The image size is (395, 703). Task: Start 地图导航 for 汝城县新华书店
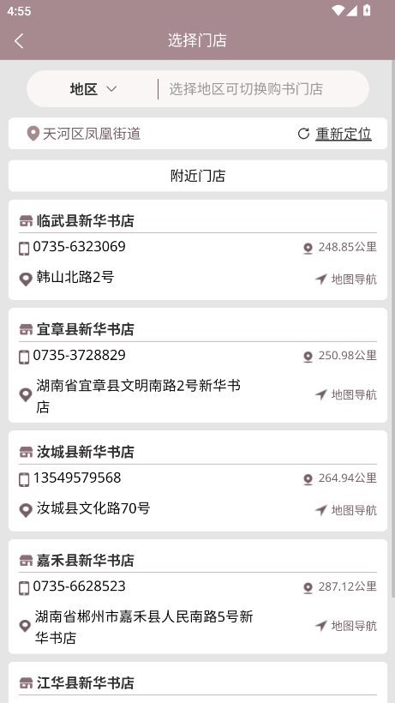(346, 510)
